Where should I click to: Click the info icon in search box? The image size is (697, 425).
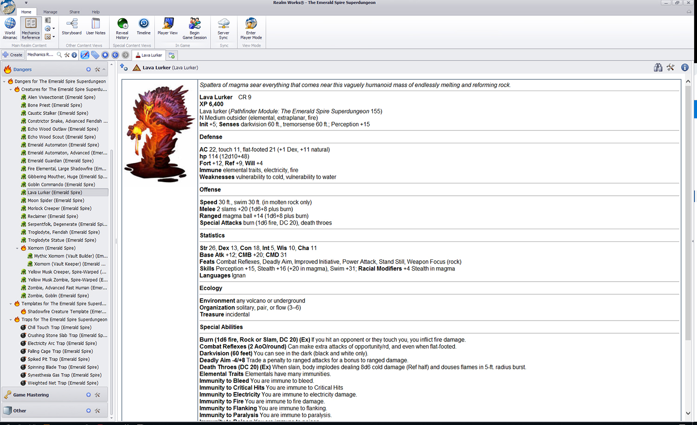(x=74, y=55)
